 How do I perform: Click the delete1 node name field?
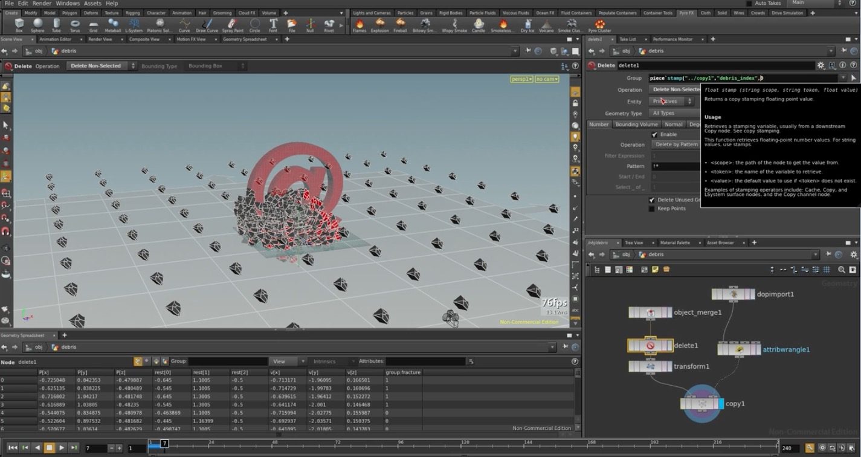pyautogui.click(x=715, y=65)
